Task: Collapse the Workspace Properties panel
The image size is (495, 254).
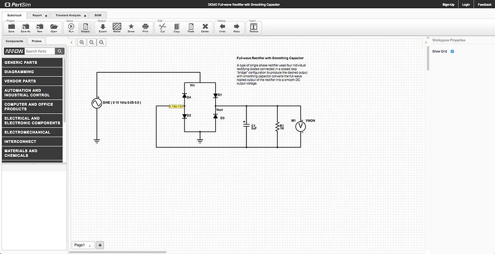Action: click(425, 43)
